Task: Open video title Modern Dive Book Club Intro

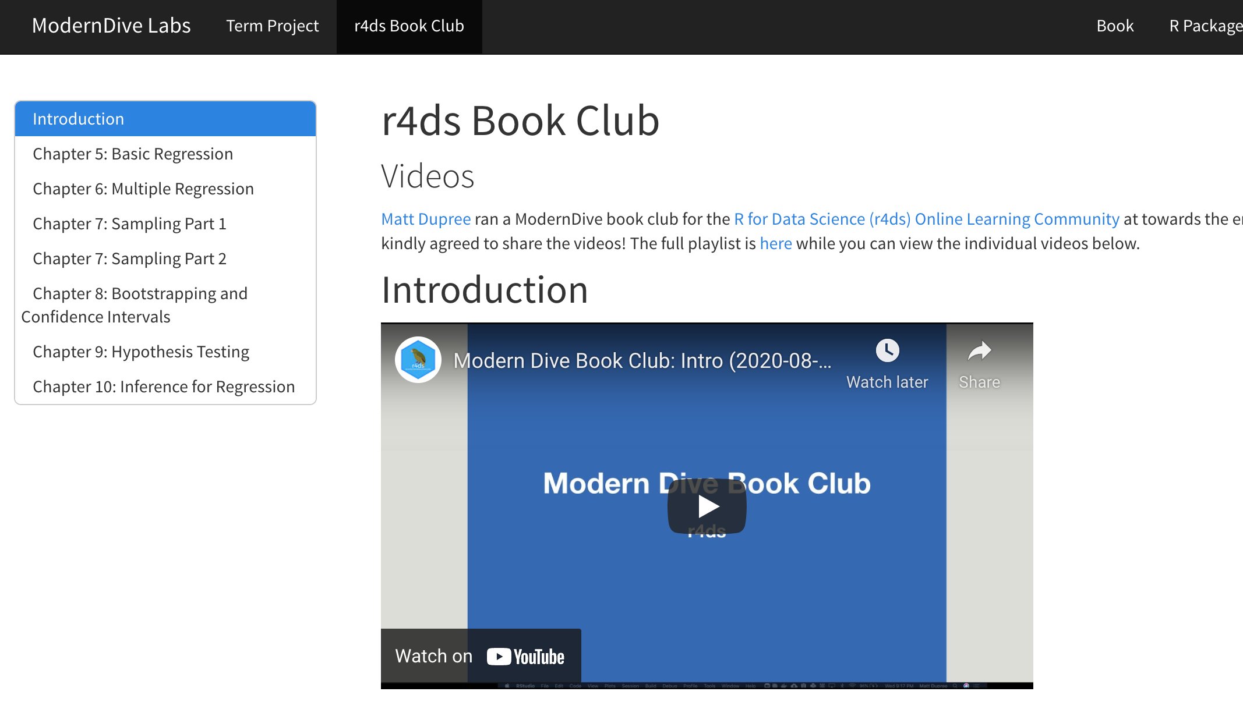Action: point(642,361)
